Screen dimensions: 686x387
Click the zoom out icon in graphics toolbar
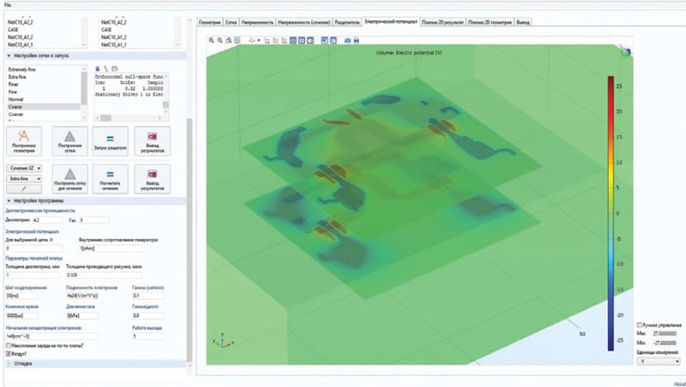click(220, 40)
